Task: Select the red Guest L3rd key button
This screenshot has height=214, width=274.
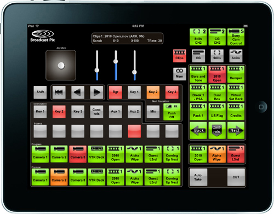Action: pyautogui.click(x=236, y=154)
